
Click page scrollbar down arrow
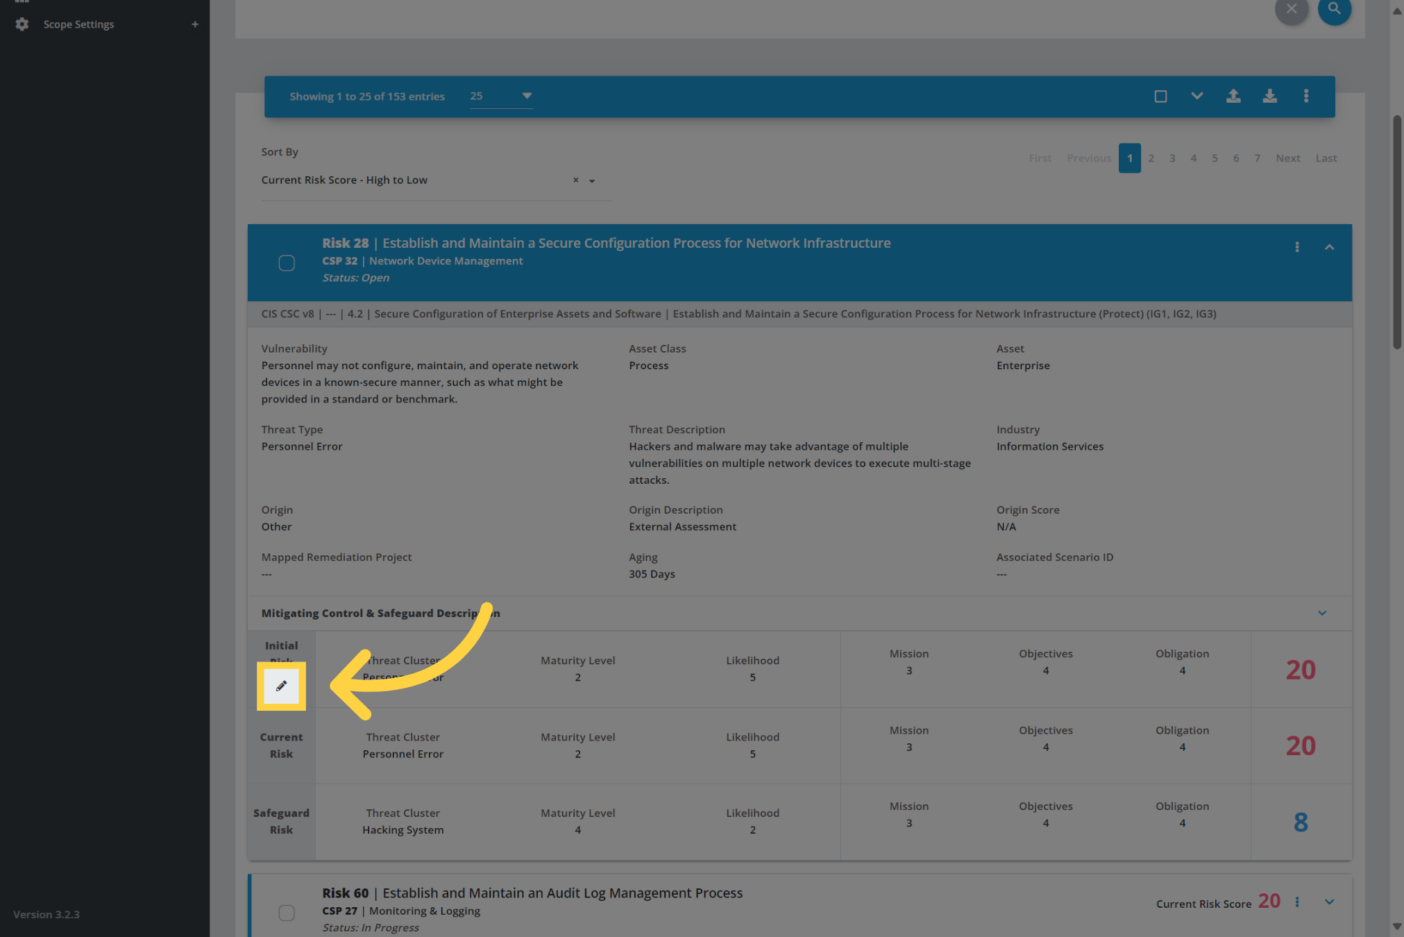pos(1396,927)
